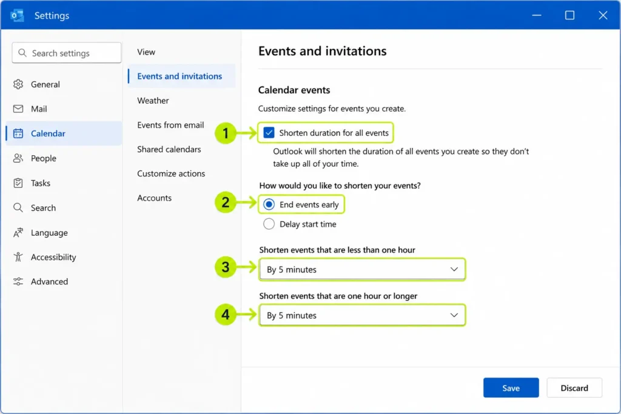Click the Calendar events heading
621x414 pixels.
[294, 90]
